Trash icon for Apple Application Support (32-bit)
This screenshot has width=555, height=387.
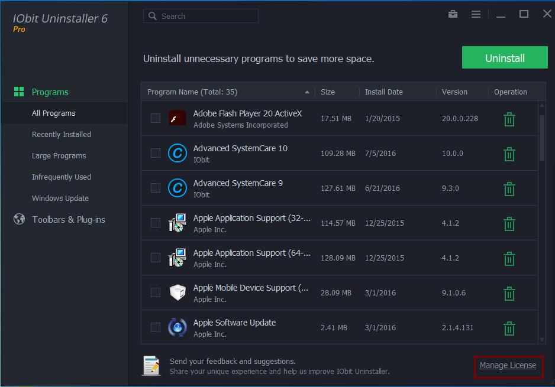click(509, 224)
